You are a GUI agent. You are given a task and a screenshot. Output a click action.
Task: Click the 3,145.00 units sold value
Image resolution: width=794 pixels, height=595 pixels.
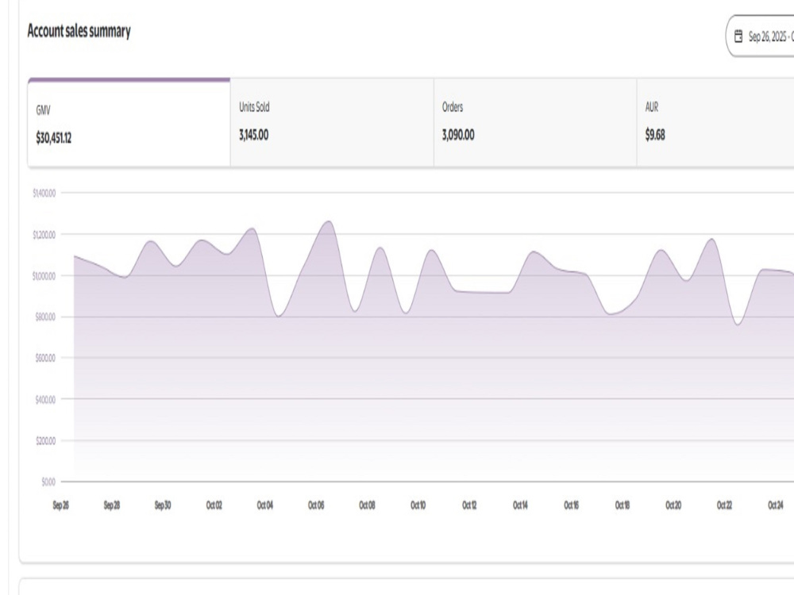tap(254, 135)
